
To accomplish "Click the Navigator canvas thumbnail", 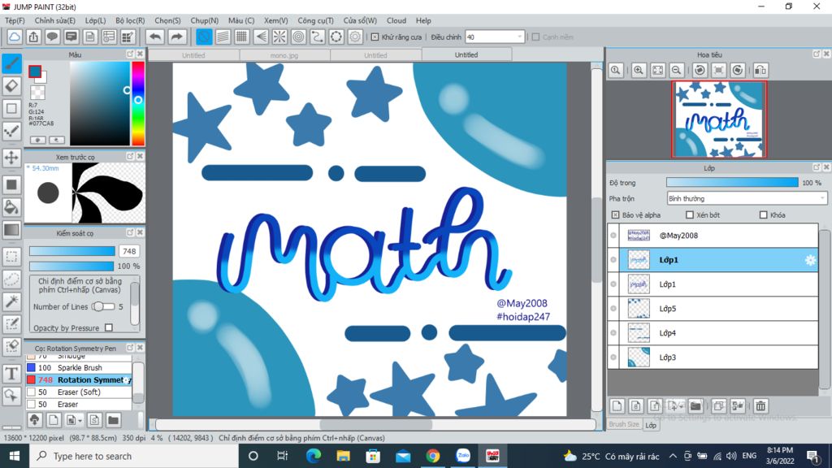I will [x=718, y=119].
